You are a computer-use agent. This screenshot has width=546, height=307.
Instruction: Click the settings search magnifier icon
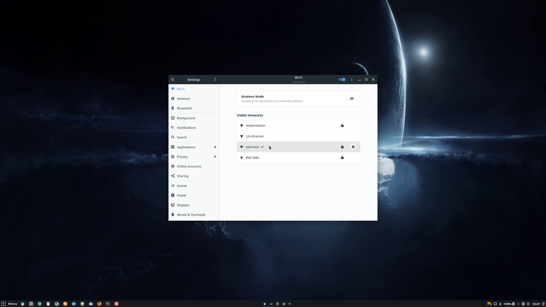pos(172,79)
